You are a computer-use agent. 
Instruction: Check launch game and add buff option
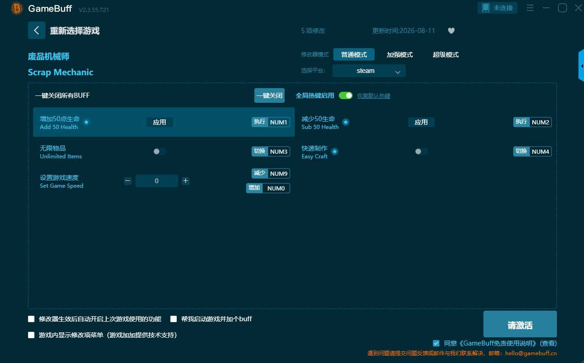pyautogui.click(x=174, y=319)
